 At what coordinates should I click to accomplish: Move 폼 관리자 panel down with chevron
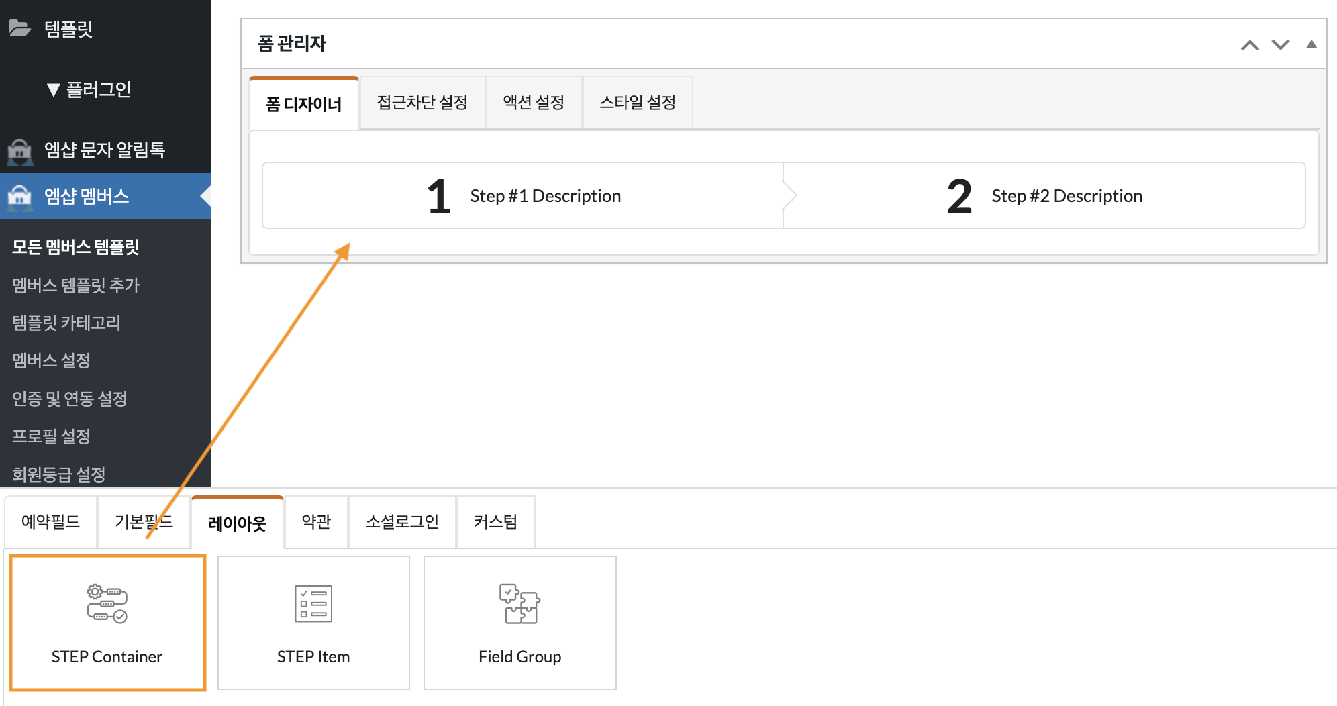click(1281, 45)
